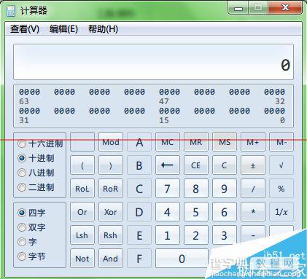Viewport: 307px width, 279px height.
Task: Click the Lsh shift left button
Action: [x=82, y=235]
